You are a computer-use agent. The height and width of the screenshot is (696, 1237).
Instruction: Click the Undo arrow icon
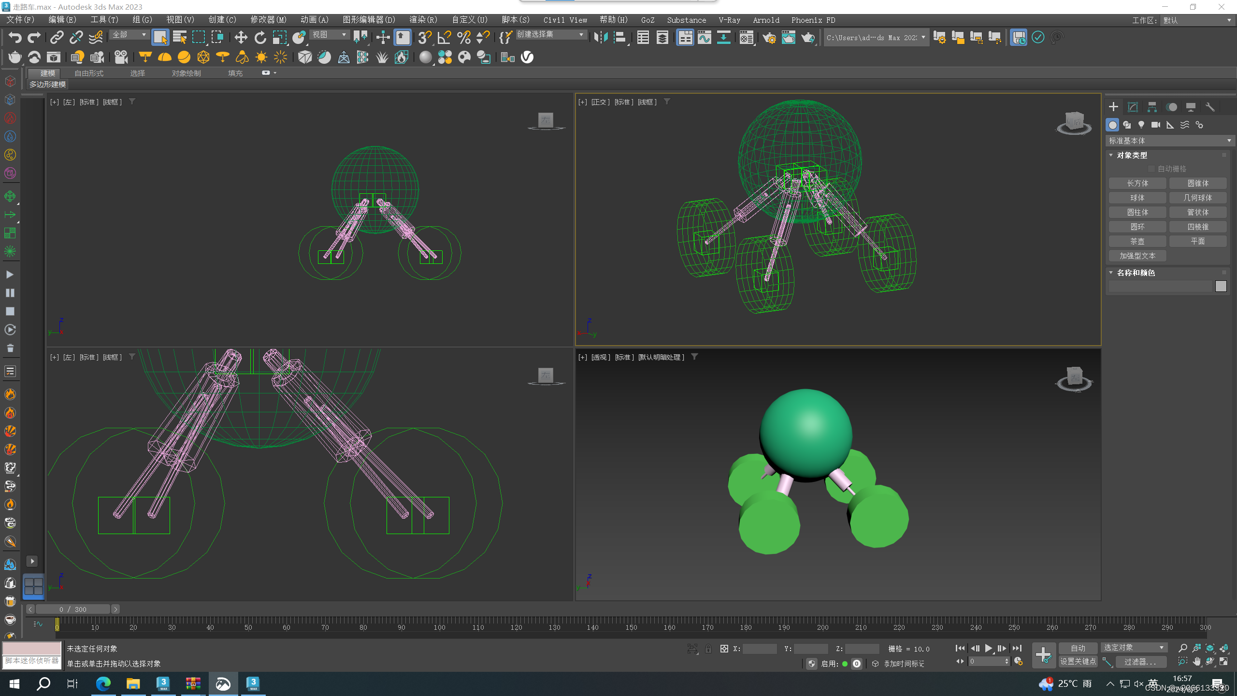point(14,37)
